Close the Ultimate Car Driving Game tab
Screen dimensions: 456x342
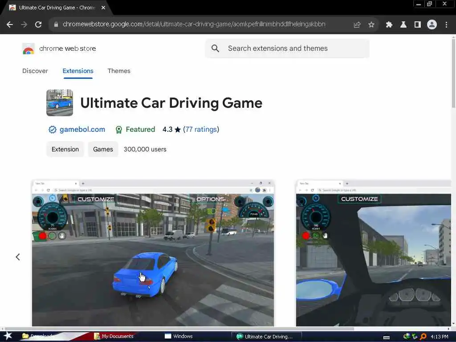pos(103,8)
